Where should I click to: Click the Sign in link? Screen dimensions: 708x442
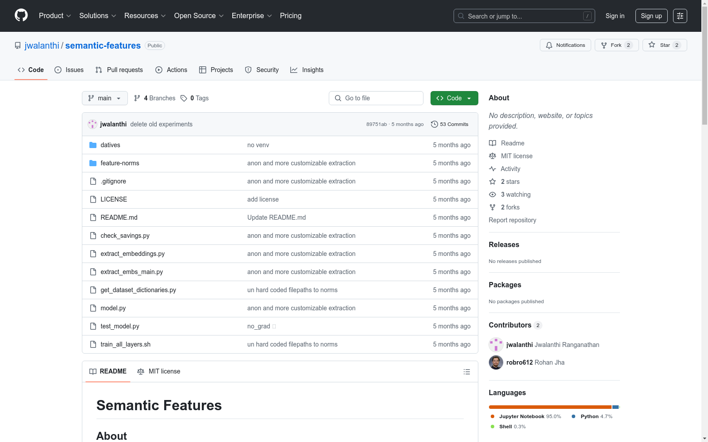[615, 16]
